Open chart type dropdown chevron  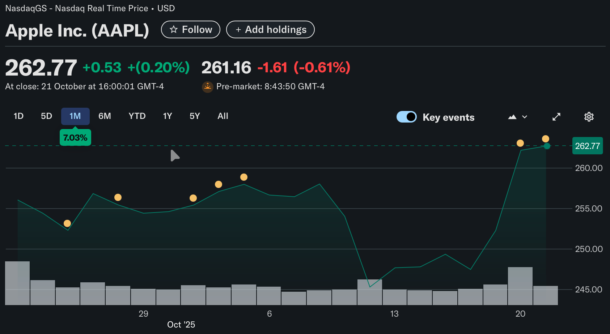click(525, 117)
